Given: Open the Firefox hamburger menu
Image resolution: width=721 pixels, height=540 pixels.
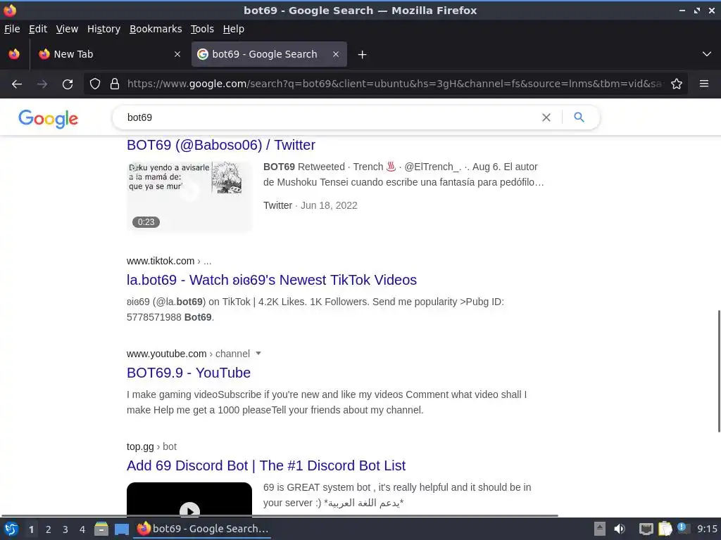Looking at the screenshot, I should pos(704,84).
